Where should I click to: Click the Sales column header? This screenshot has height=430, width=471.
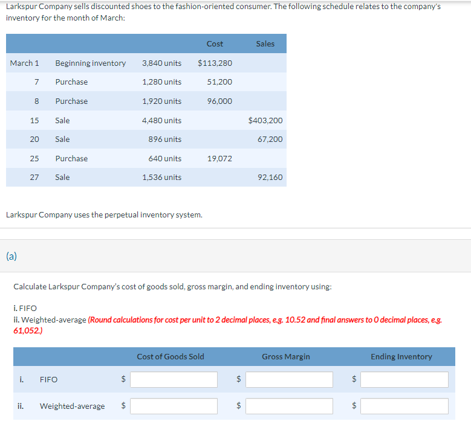tap(265, 44)
